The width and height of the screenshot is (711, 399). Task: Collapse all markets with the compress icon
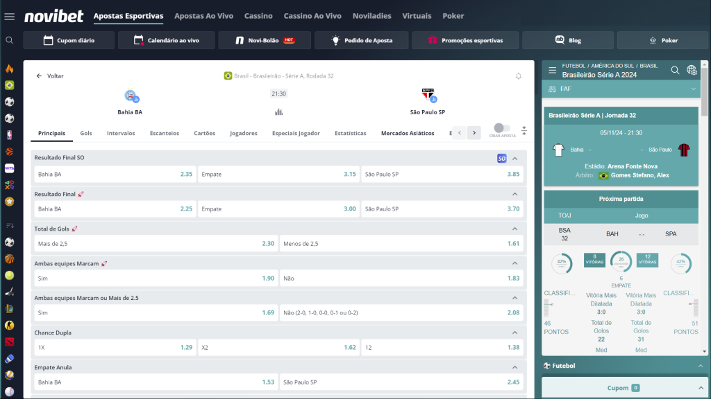click(x=524, y=130)
